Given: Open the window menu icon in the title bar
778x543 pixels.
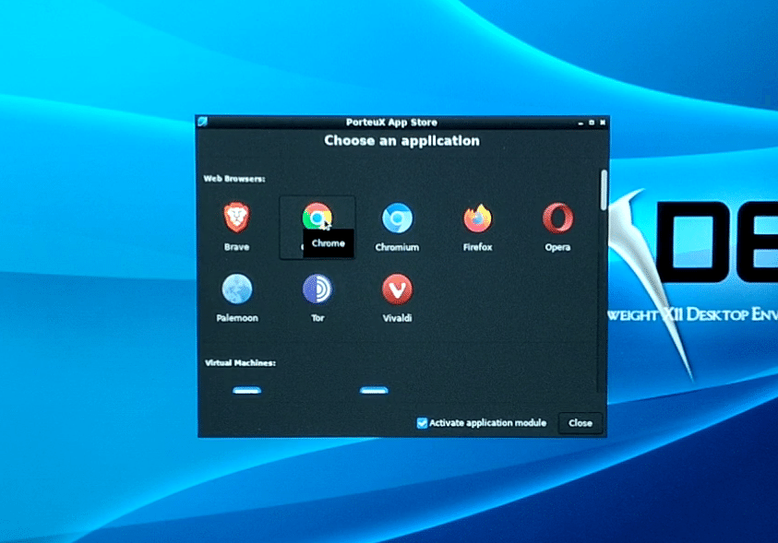Looking at the screenshot, I should click(x=202, y=122).
